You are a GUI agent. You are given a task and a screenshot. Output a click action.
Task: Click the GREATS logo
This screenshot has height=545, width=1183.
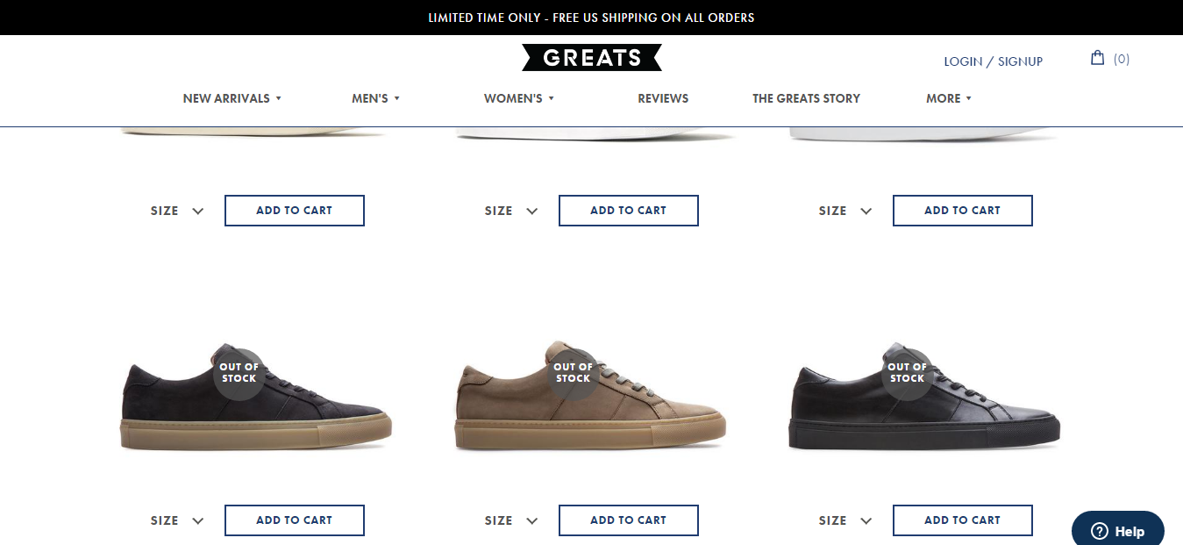592,58
